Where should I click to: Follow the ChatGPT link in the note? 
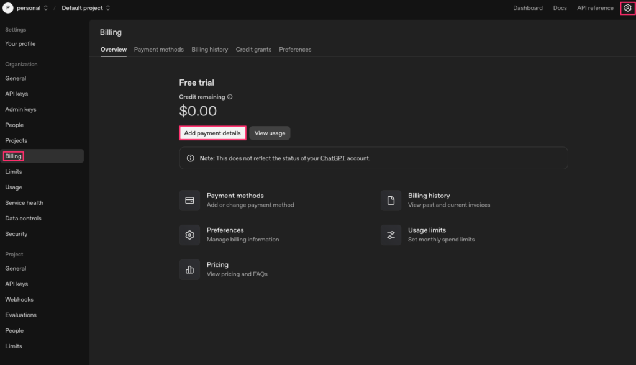click(x=332, y=158)
